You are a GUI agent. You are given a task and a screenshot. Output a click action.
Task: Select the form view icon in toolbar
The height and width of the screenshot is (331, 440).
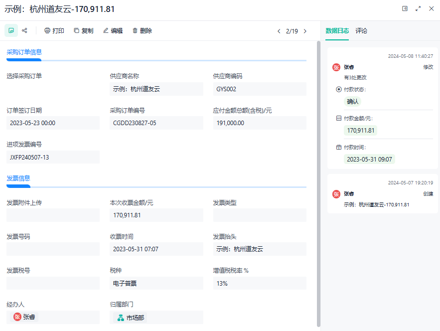[11, 30]
